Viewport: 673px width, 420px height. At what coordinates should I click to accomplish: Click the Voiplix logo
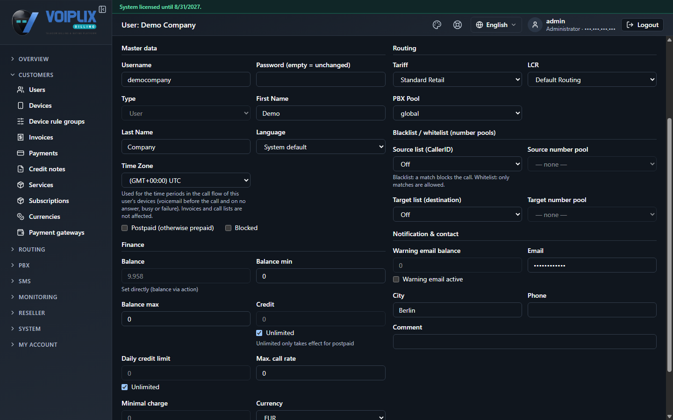click(x=54, y=22)
